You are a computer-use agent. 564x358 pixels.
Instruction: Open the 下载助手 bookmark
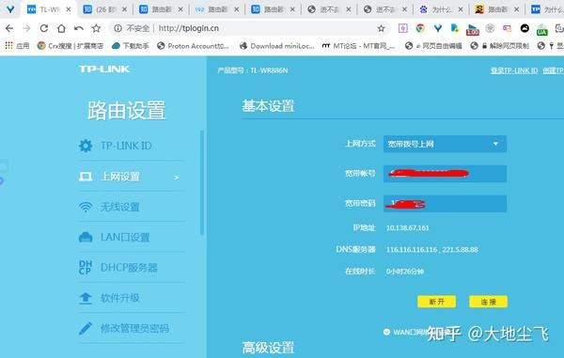point(131,46)
